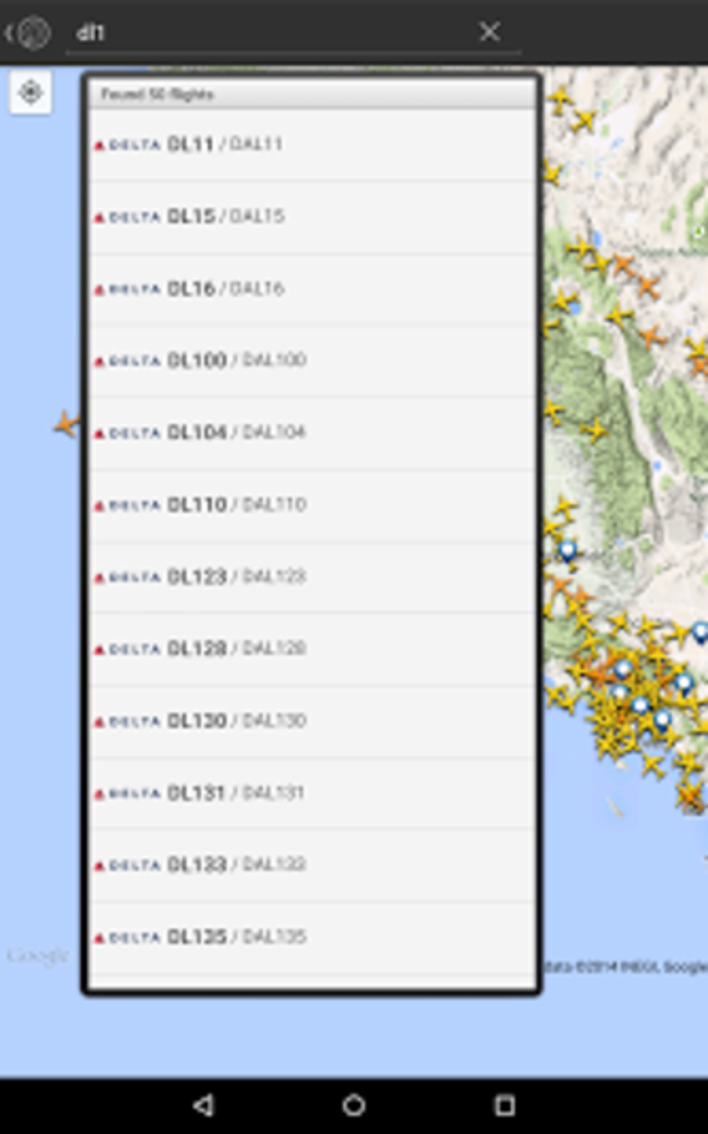Select flight DL135 / DAL135
Screen dimensions: 708x1134
click(x=312, y=938)
